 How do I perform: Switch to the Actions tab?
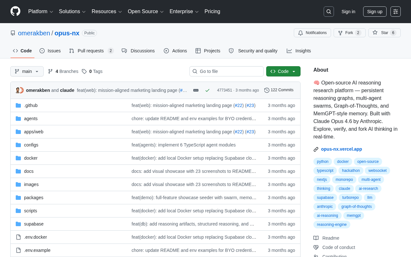175,51
